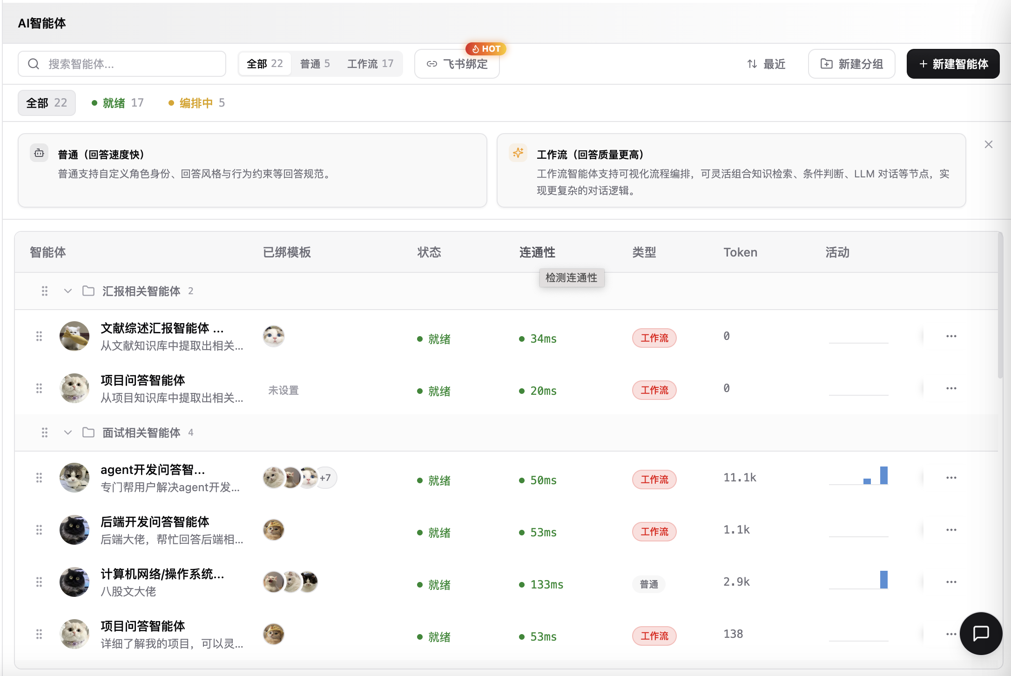
Task: Click the 智能体 column header
Action: click(48, 252)
